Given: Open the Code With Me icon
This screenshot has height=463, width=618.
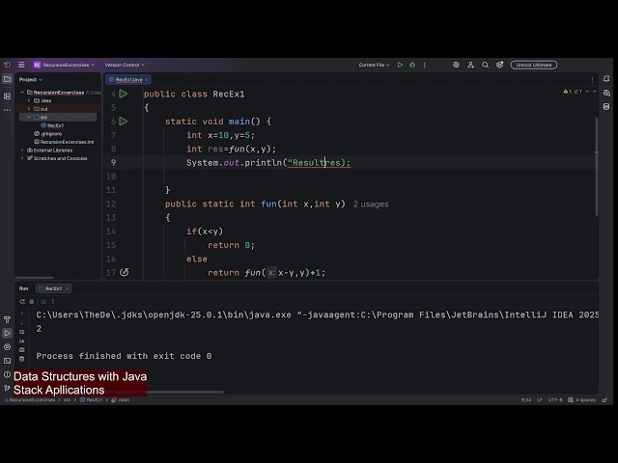Looking at the screenshot, I should pyautogui.click(x=470, y=65).
